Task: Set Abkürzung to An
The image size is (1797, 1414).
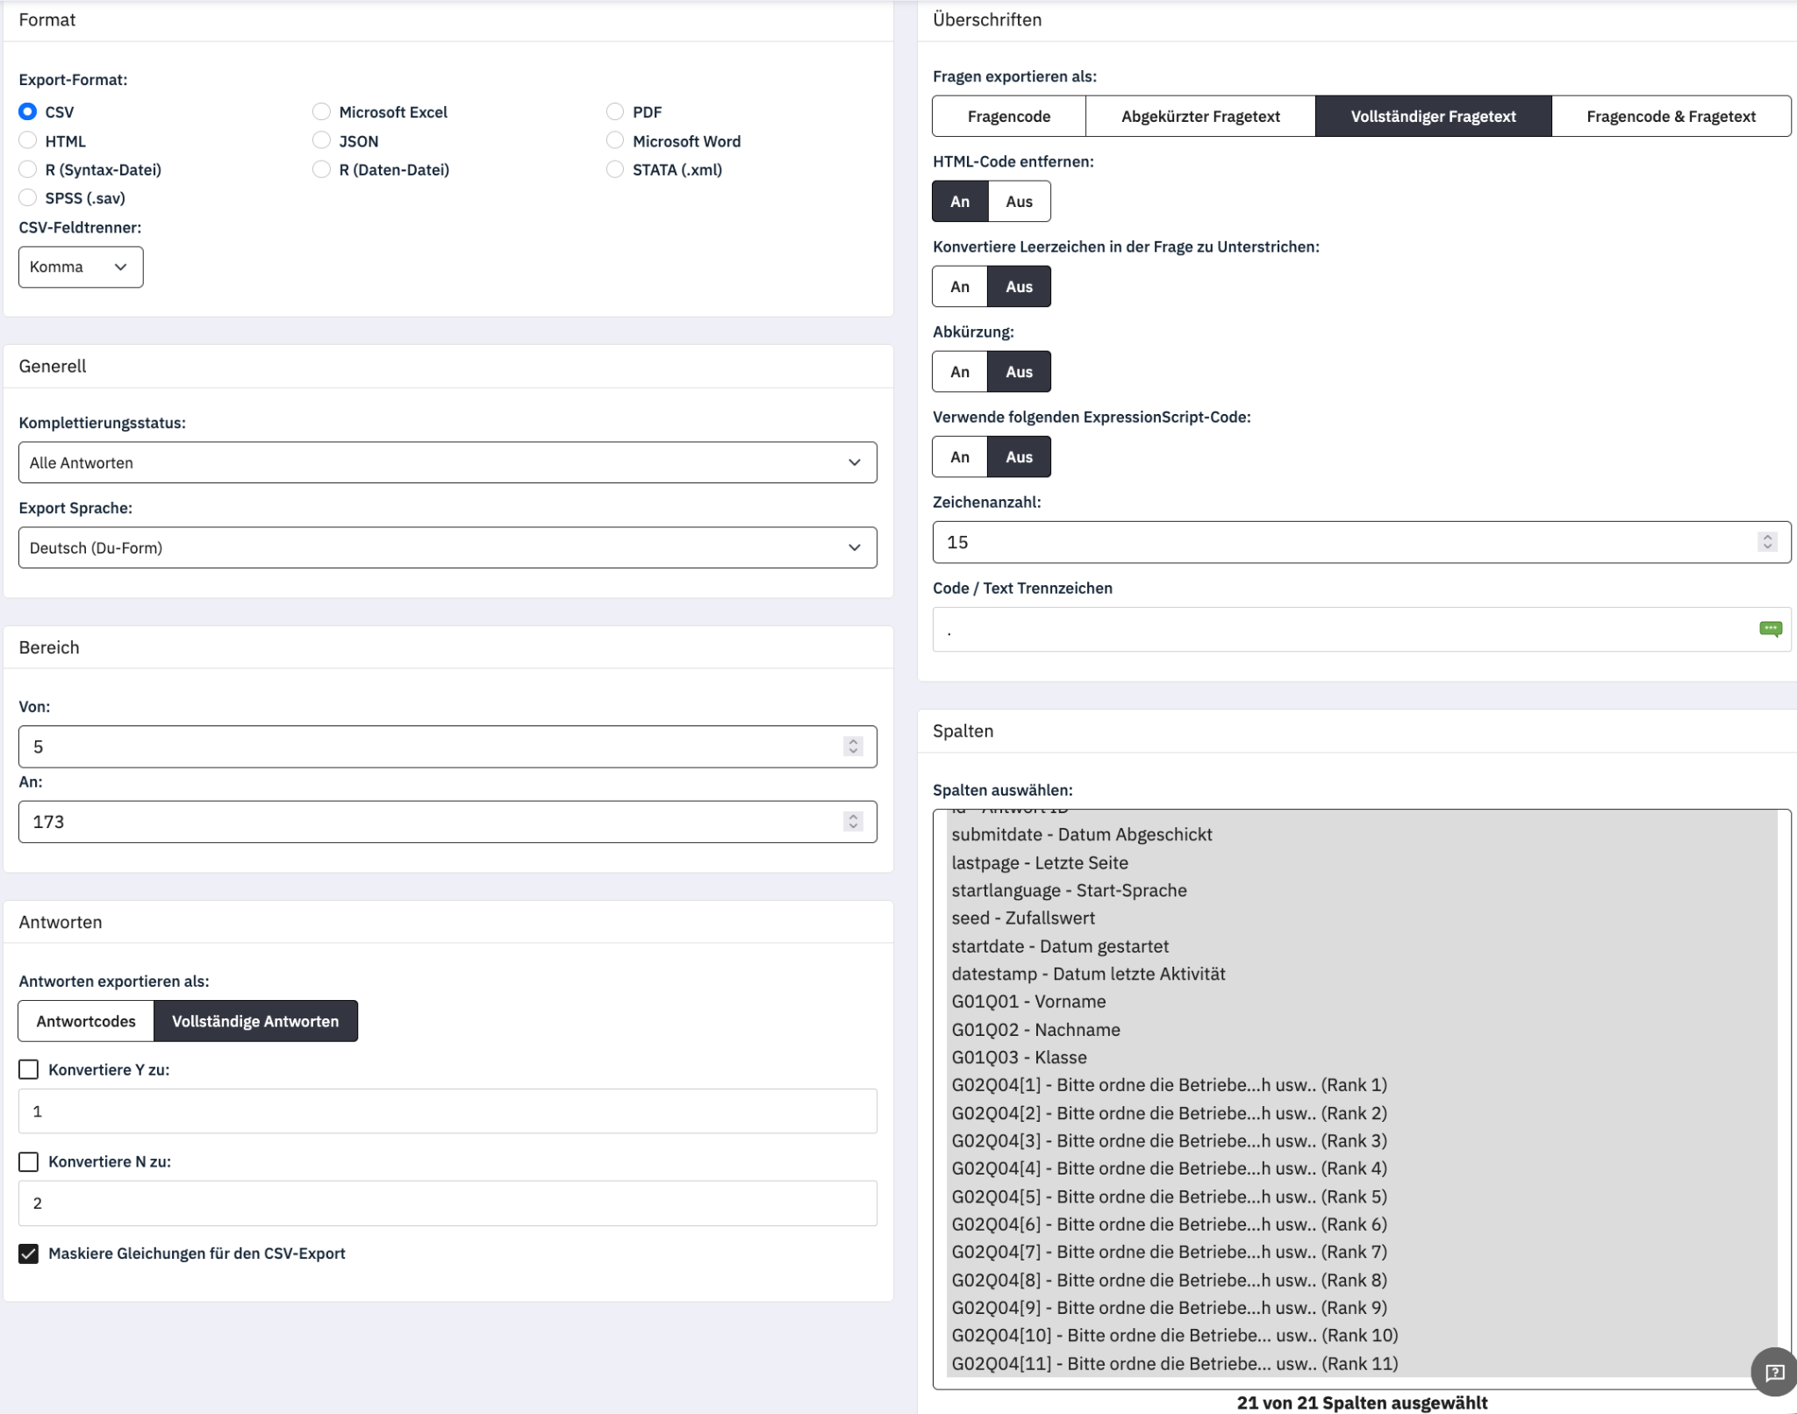Action: 960,371
